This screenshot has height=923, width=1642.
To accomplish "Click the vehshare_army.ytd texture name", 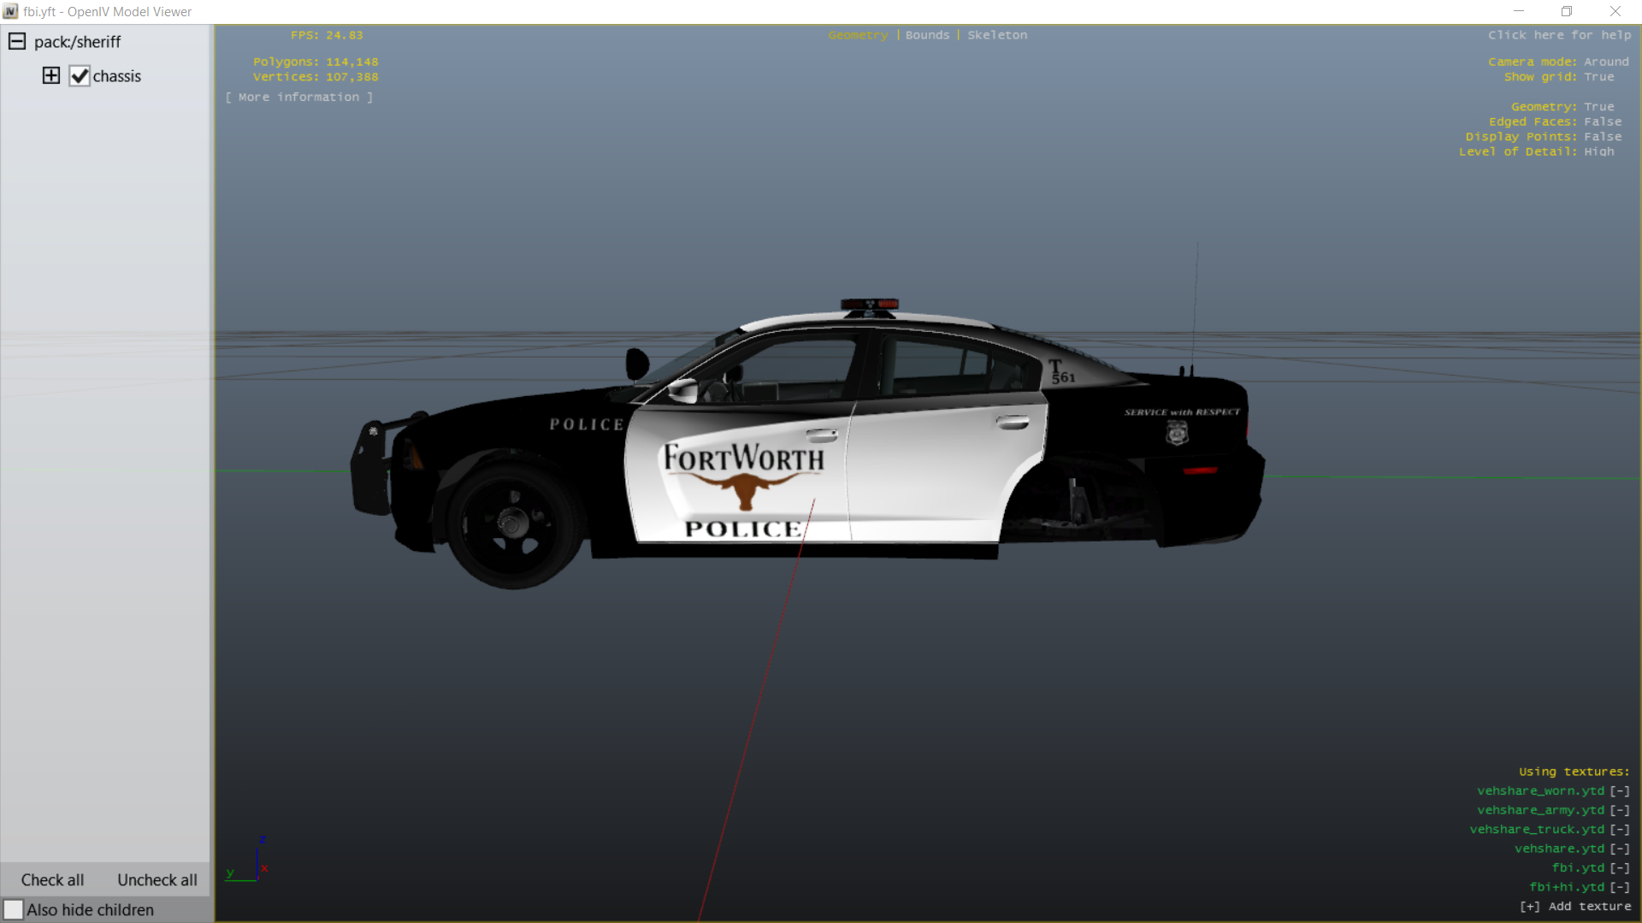I will (x=1540, y=810).
